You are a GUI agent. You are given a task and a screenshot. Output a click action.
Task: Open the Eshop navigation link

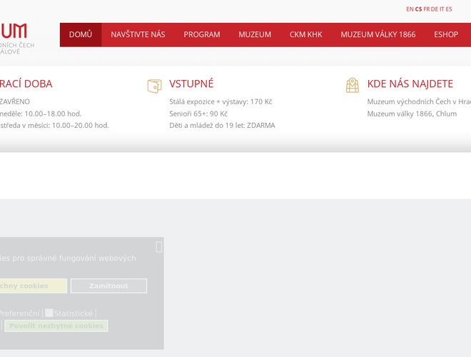point(446,34)
